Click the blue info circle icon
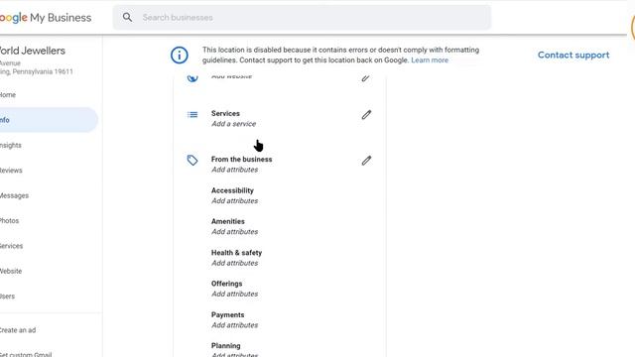The width and height of the screenshot is (635, 357). 179,56
